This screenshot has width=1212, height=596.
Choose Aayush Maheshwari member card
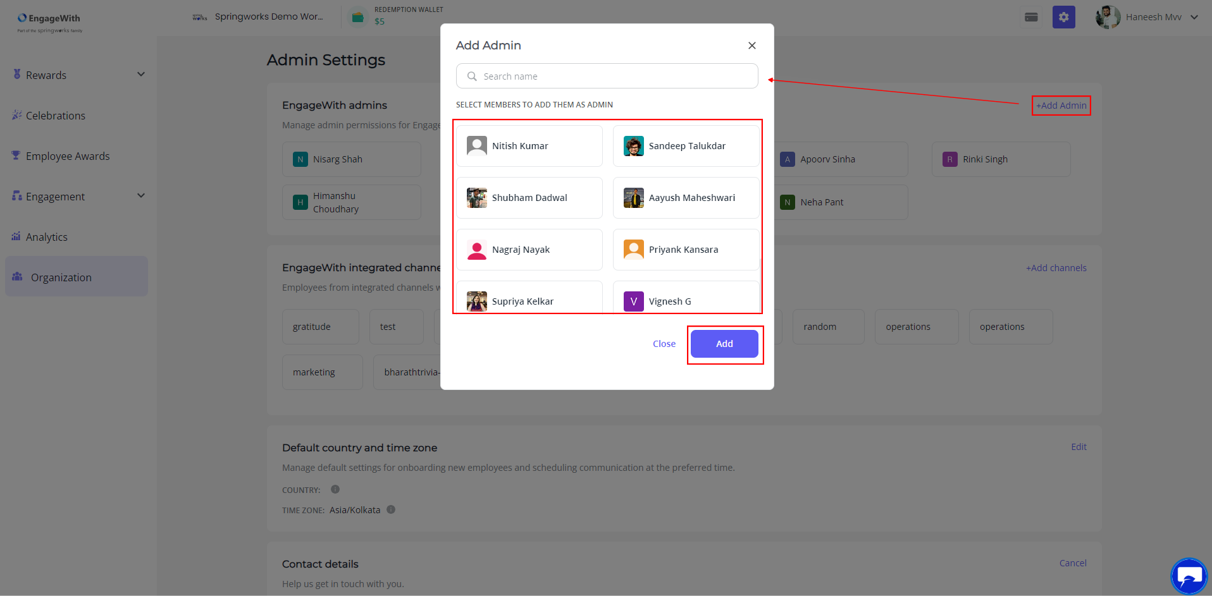click(686, 198)
